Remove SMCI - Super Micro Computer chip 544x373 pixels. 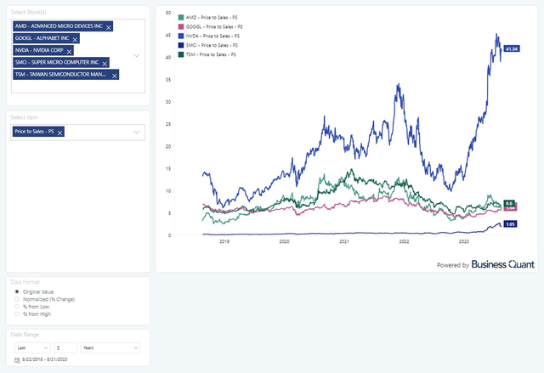(x=105, y=63)
